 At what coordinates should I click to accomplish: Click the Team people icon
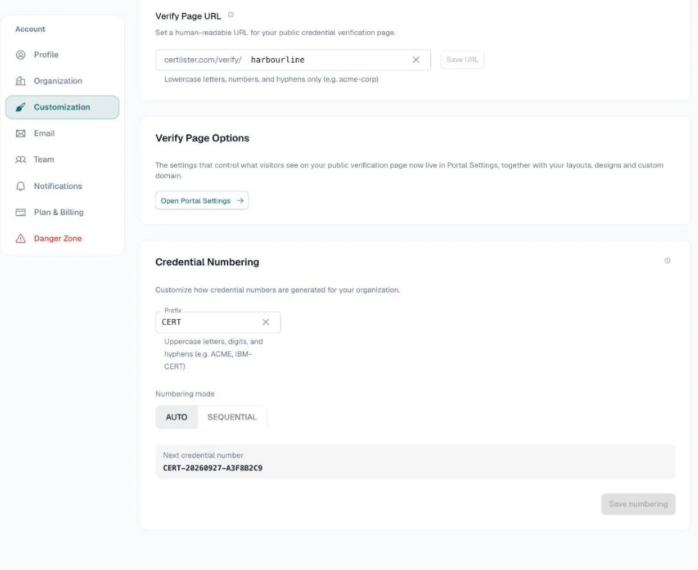coord(20,160)
